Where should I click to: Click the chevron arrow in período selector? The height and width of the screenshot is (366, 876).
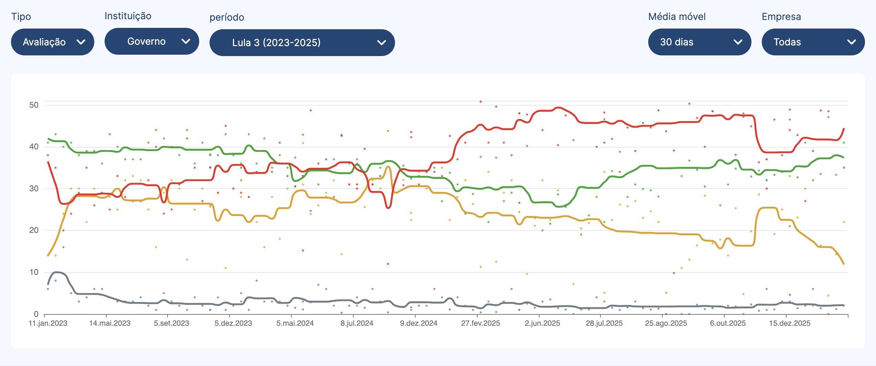381,43
